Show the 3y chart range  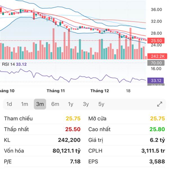pos(86,104)
